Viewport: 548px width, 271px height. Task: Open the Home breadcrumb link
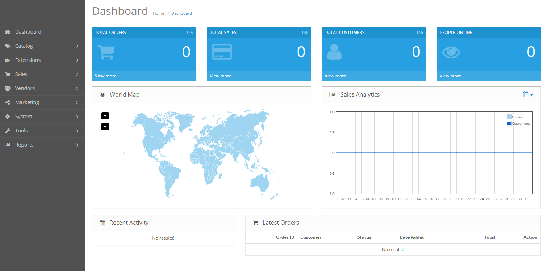point(158,13)
